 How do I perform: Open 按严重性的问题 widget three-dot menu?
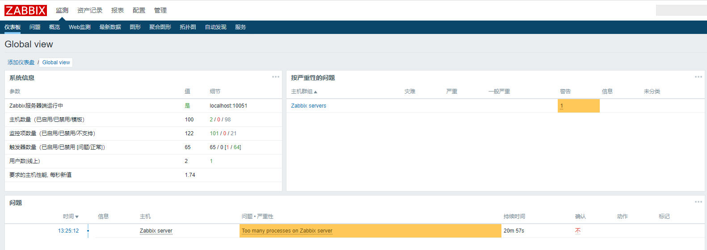coord(699,77)
